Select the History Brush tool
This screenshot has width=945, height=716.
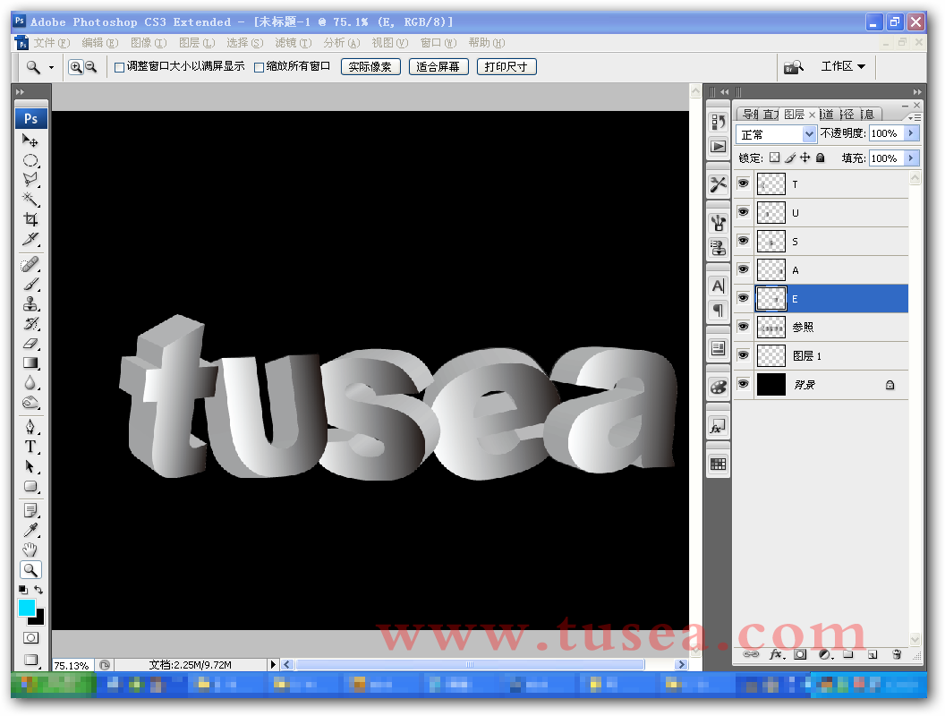click(30, 324)
